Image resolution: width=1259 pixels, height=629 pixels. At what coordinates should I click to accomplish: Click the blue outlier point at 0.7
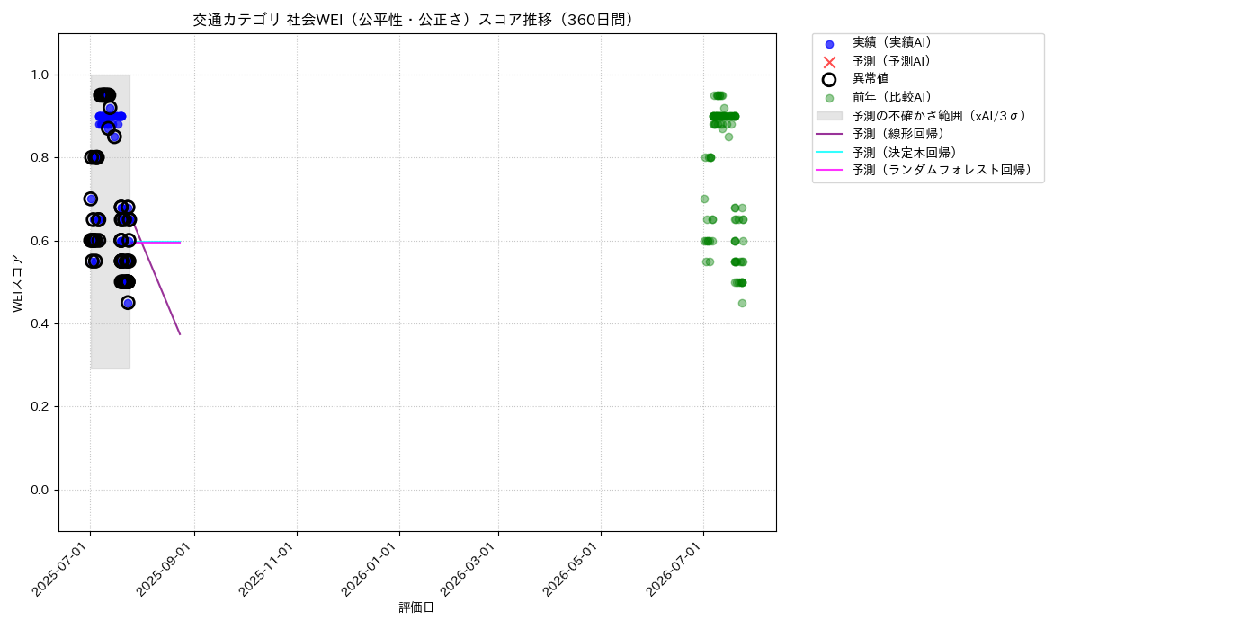[x=90, y=199]
